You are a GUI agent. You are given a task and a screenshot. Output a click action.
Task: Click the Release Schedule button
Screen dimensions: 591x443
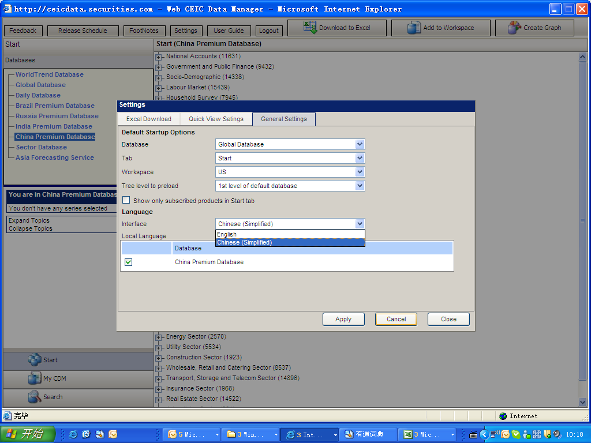click(83, 31)
